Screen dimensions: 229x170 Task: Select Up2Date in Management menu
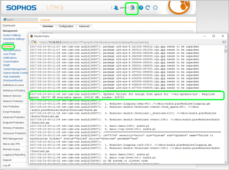coord(8,46)
